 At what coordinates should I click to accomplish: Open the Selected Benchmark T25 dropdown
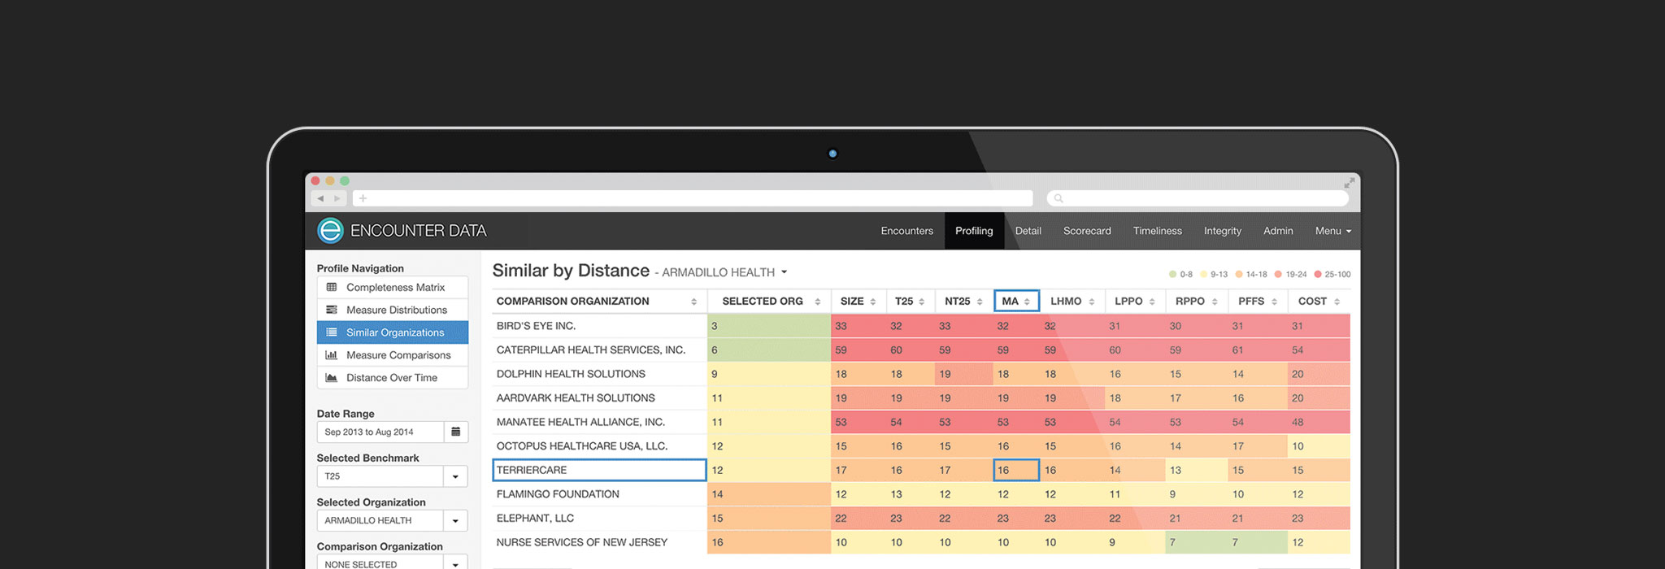point(455,476)
